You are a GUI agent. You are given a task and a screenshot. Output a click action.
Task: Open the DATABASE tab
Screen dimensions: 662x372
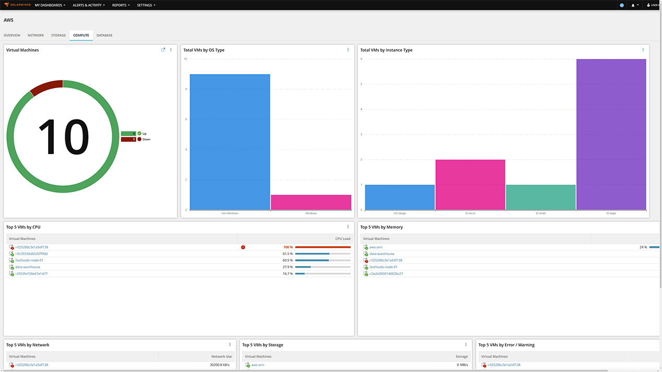(x=104, y=35)
